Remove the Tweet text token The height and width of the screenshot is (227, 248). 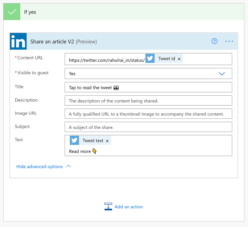coord(107,141)
